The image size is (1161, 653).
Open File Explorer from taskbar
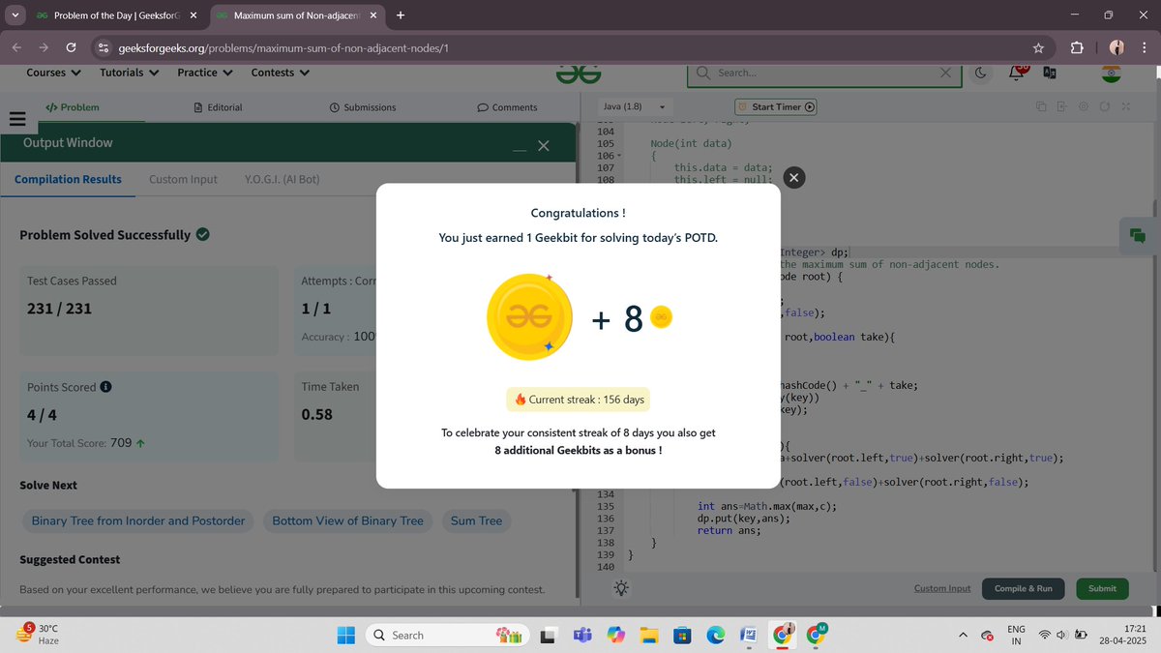(649, 636)
